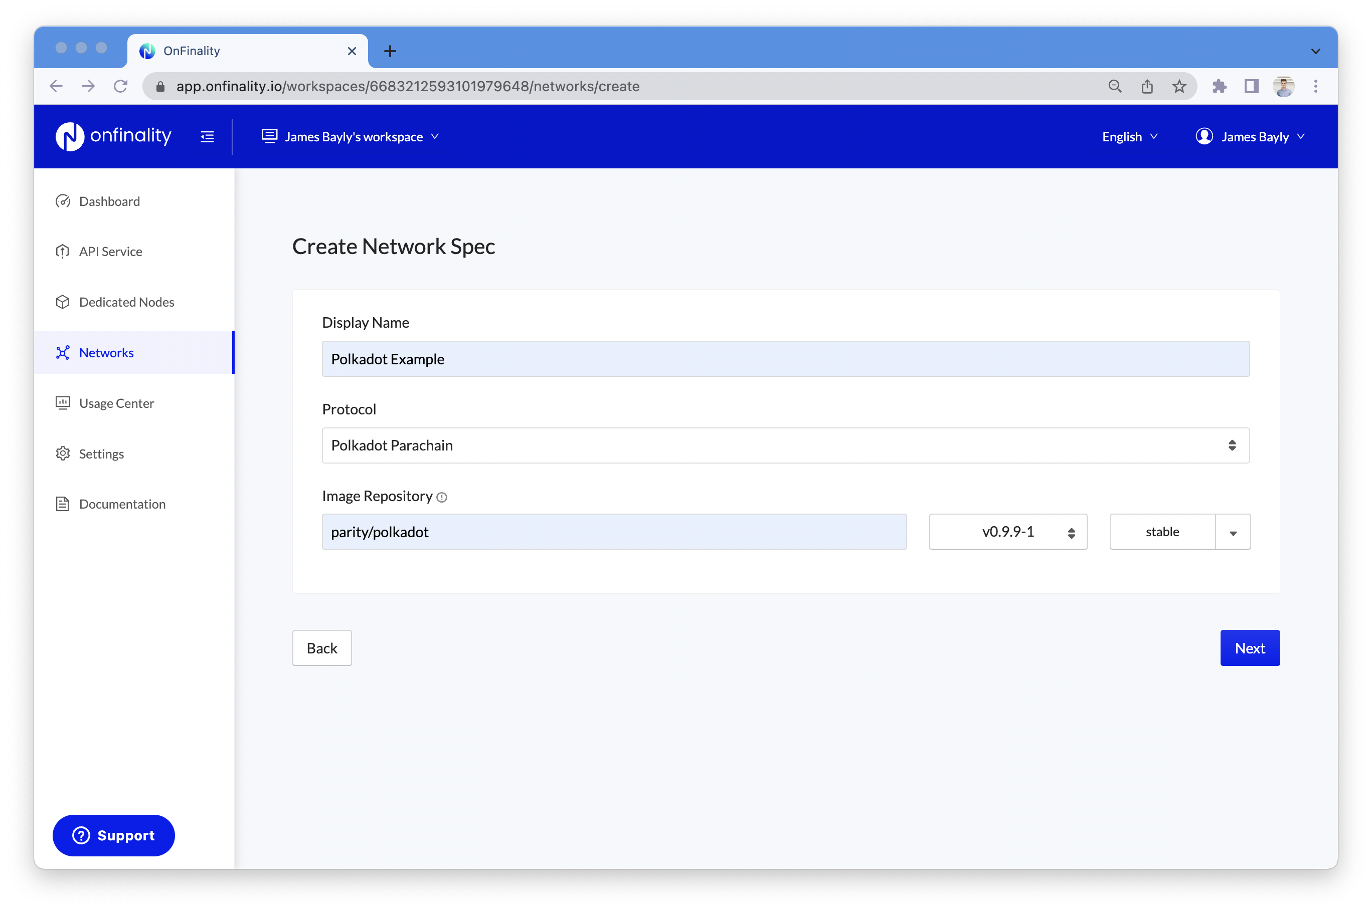Click the Display Name input field
This screenshot has width=1372, height=911.
(785, 359)
